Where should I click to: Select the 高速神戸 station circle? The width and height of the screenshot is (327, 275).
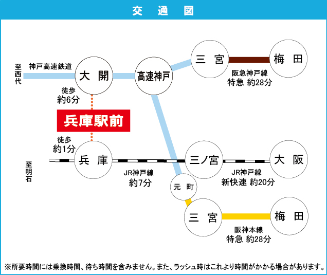(x=154, y=76)
